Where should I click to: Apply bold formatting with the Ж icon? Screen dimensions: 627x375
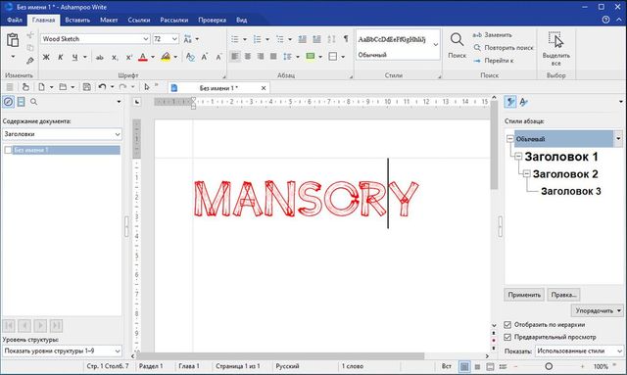[46, 57]
